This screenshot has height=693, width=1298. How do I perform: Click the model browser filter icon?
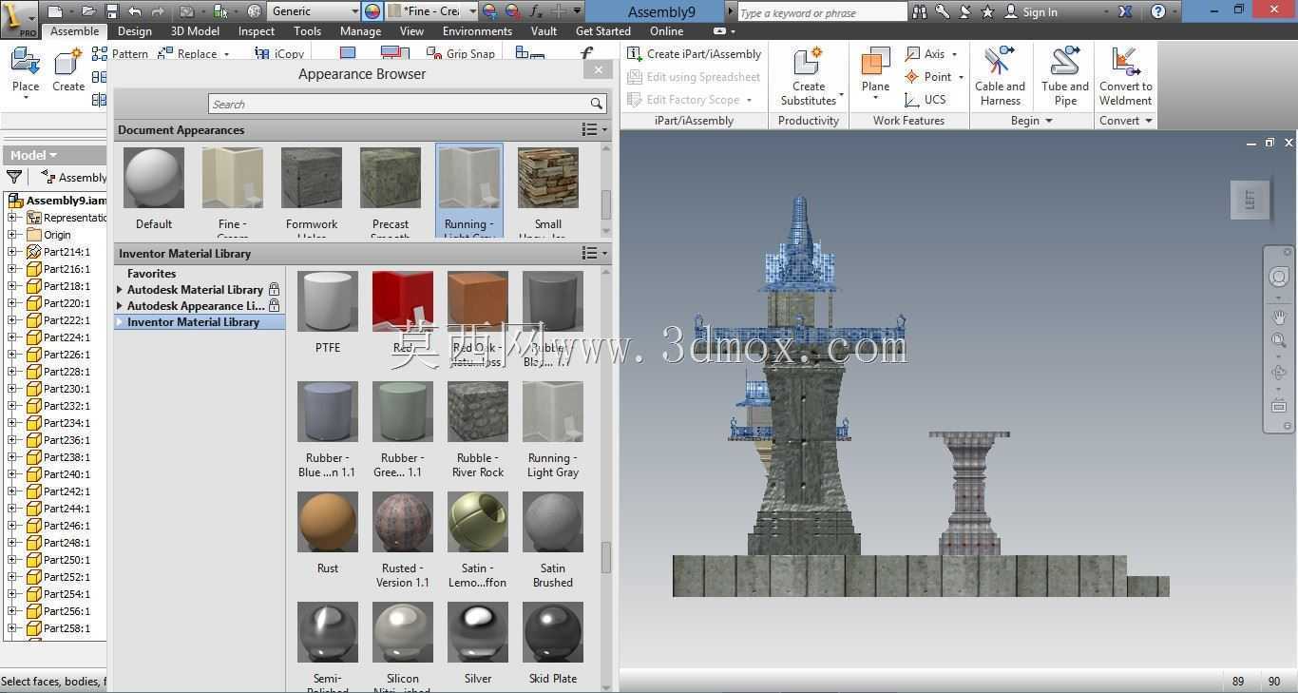pos(14,177)
